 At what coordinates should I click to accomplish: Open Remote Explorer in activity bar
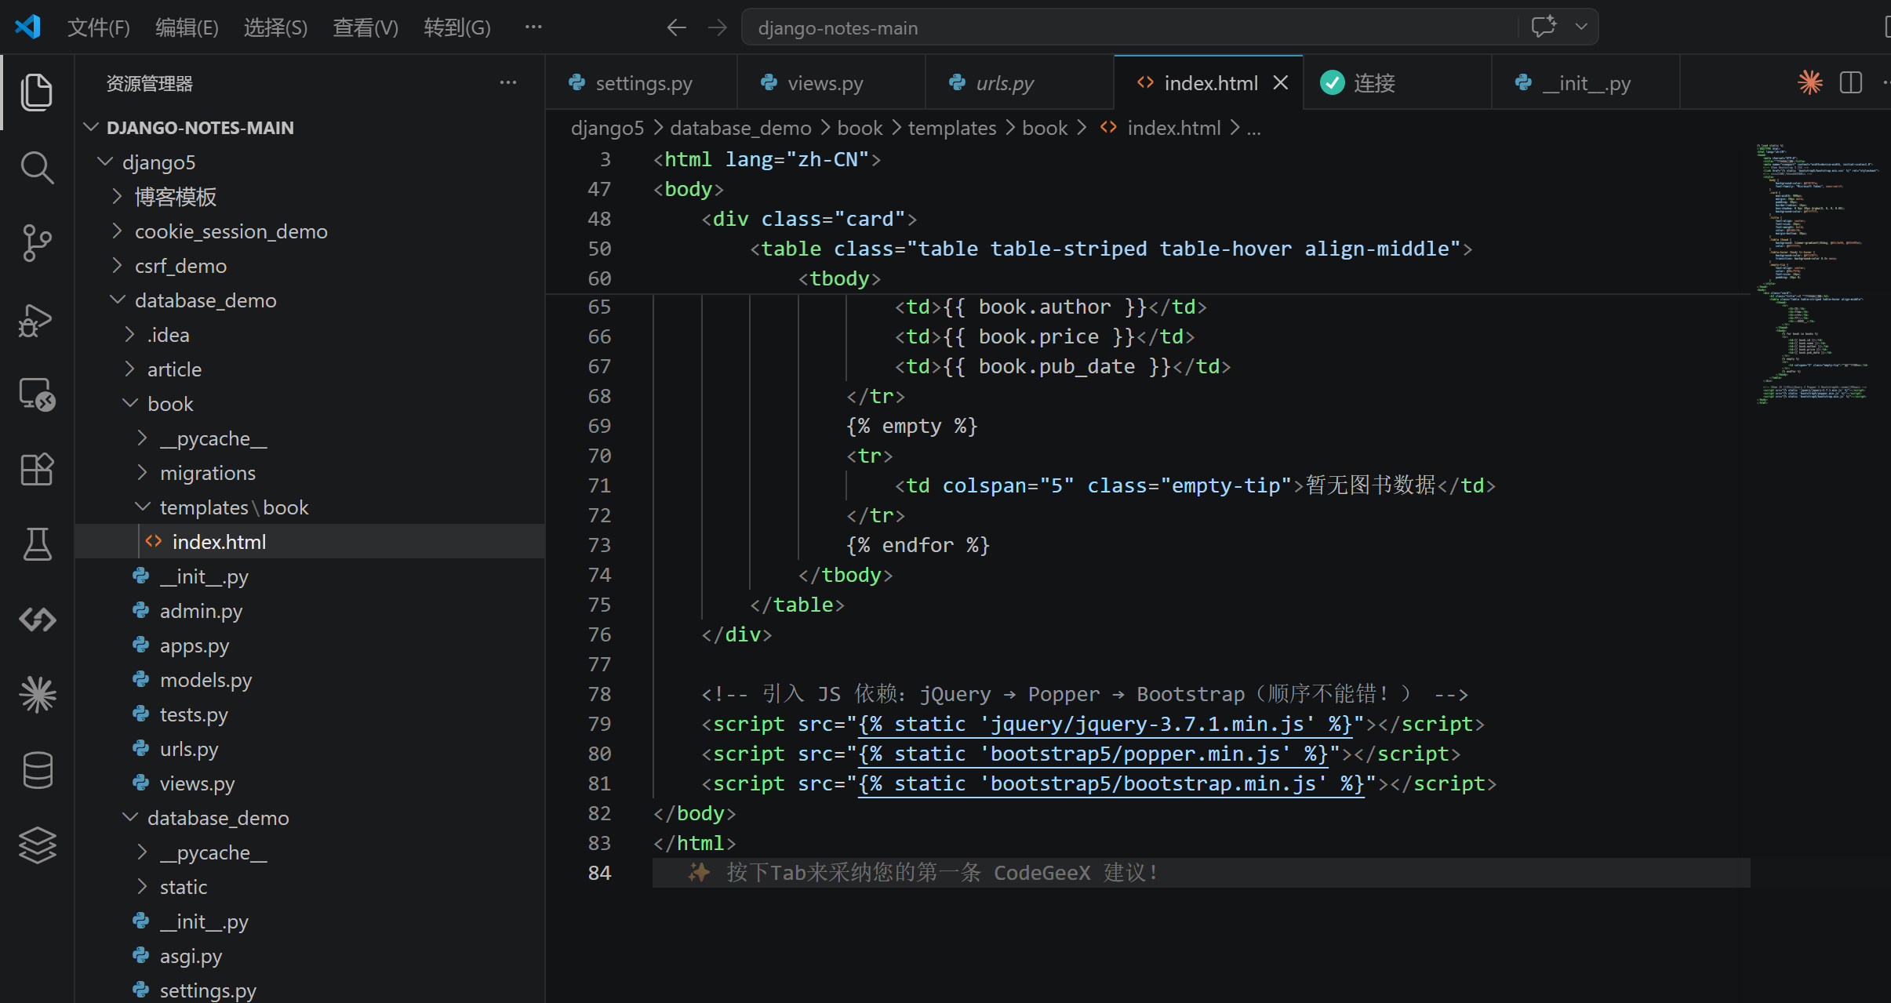coord(37,394)
